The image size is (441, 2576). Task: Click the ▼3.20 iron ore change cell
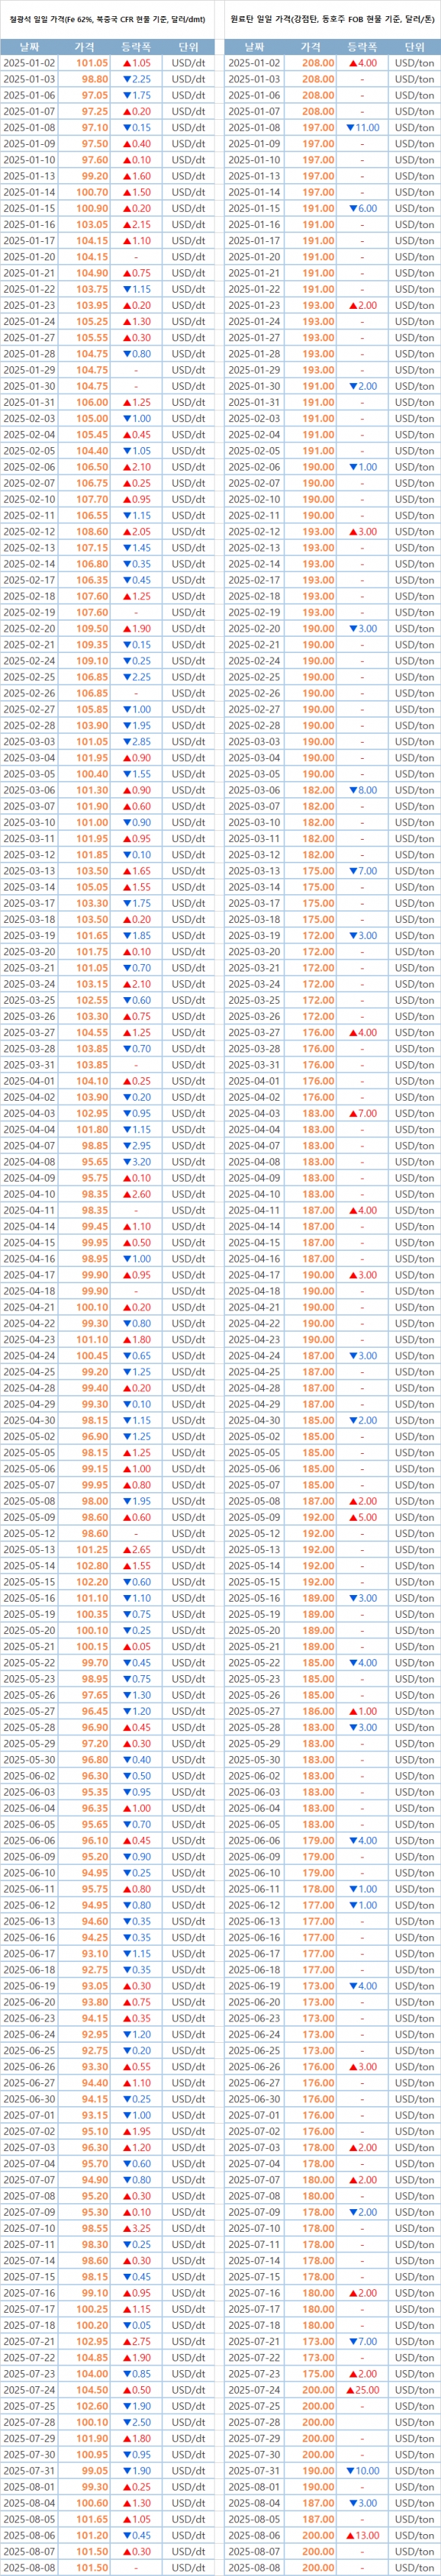[x=136, y=1162]
